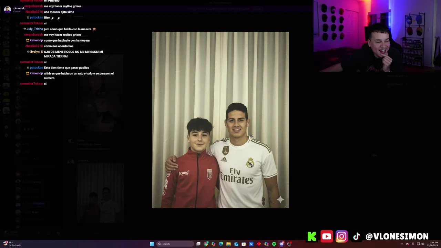Click the enlarged photo of two people
The image size is (441, 248).
click(x=220, y=120)
